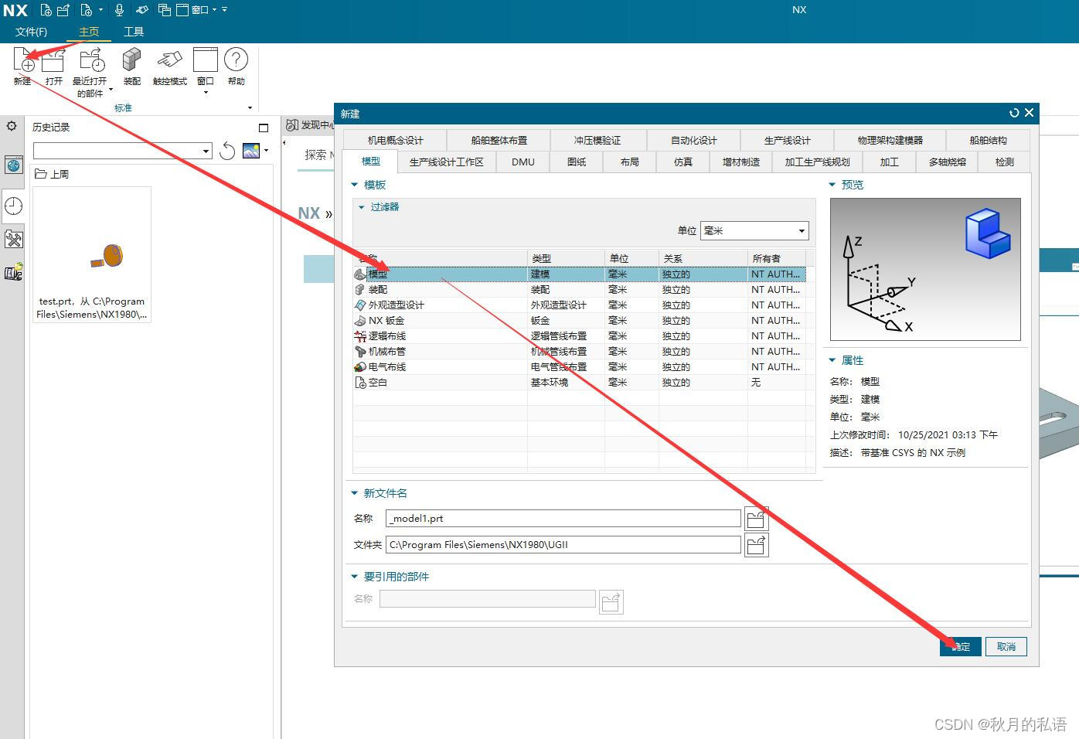Click the history thumbnail view picture icon
This screenshot has width=1079, height=739.
[251, 151]
